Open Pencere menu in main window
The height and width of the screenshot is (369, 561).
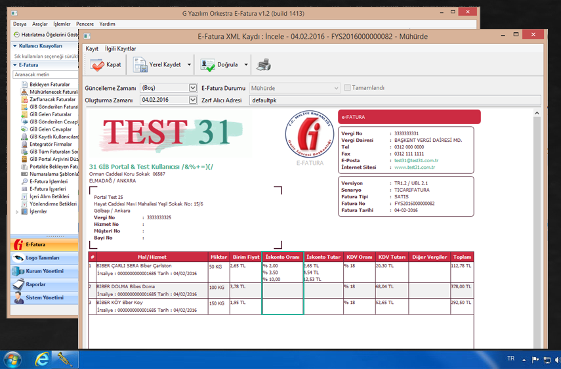point(85,24)
